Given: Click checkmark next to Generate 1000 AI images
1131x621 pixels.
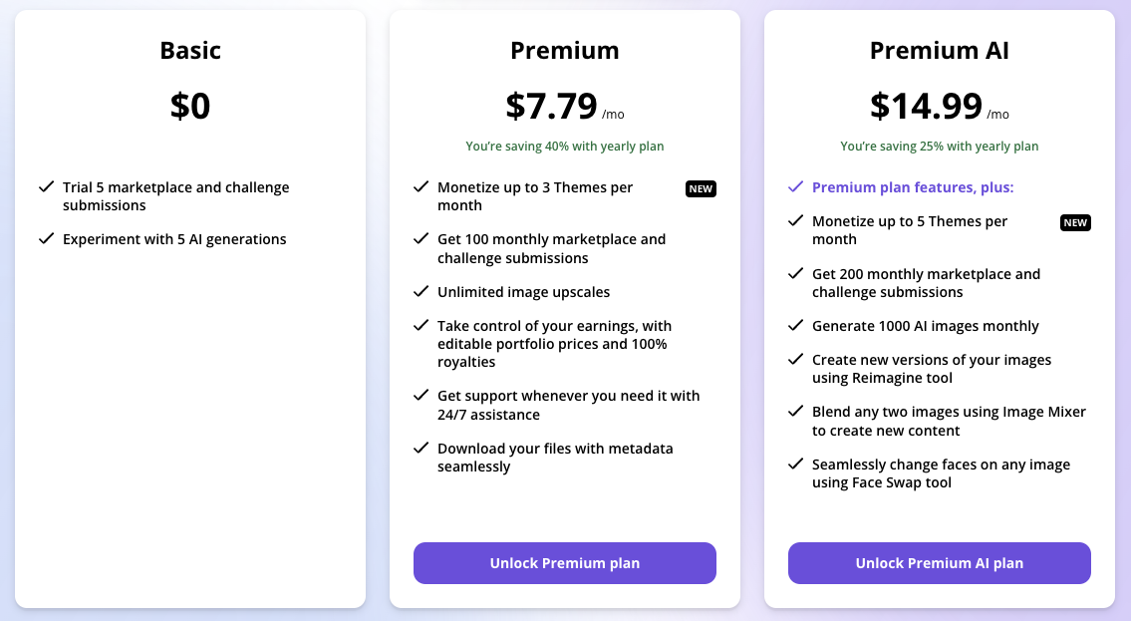Looking at the screenshot, I should point(795,326).
